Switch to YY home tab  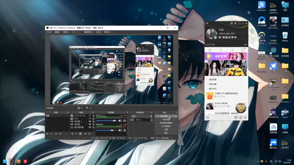(210, 49)
